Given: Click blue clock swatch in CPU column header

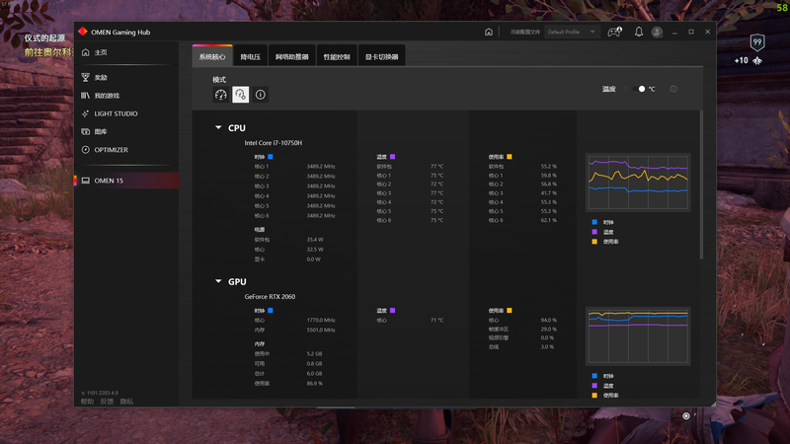Looking at the screenshot, I should (x=270, y=157).
